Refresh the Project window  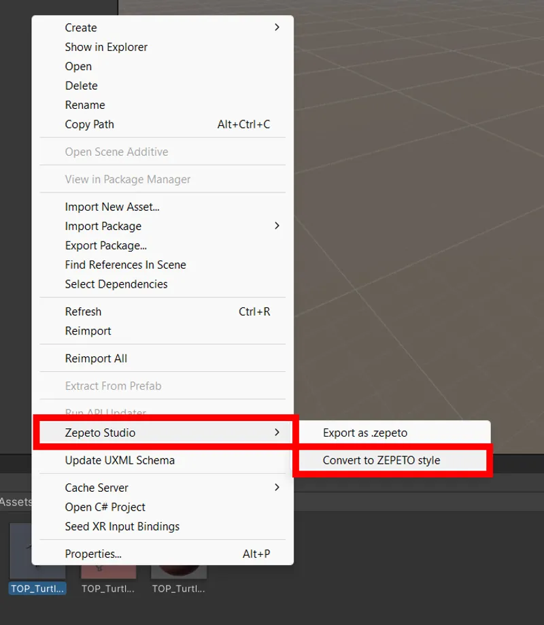83,311
